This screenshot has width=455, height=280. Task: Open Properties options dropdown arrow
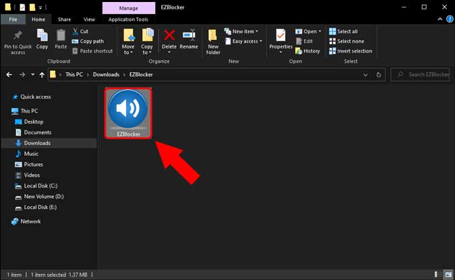click(280, 53)
